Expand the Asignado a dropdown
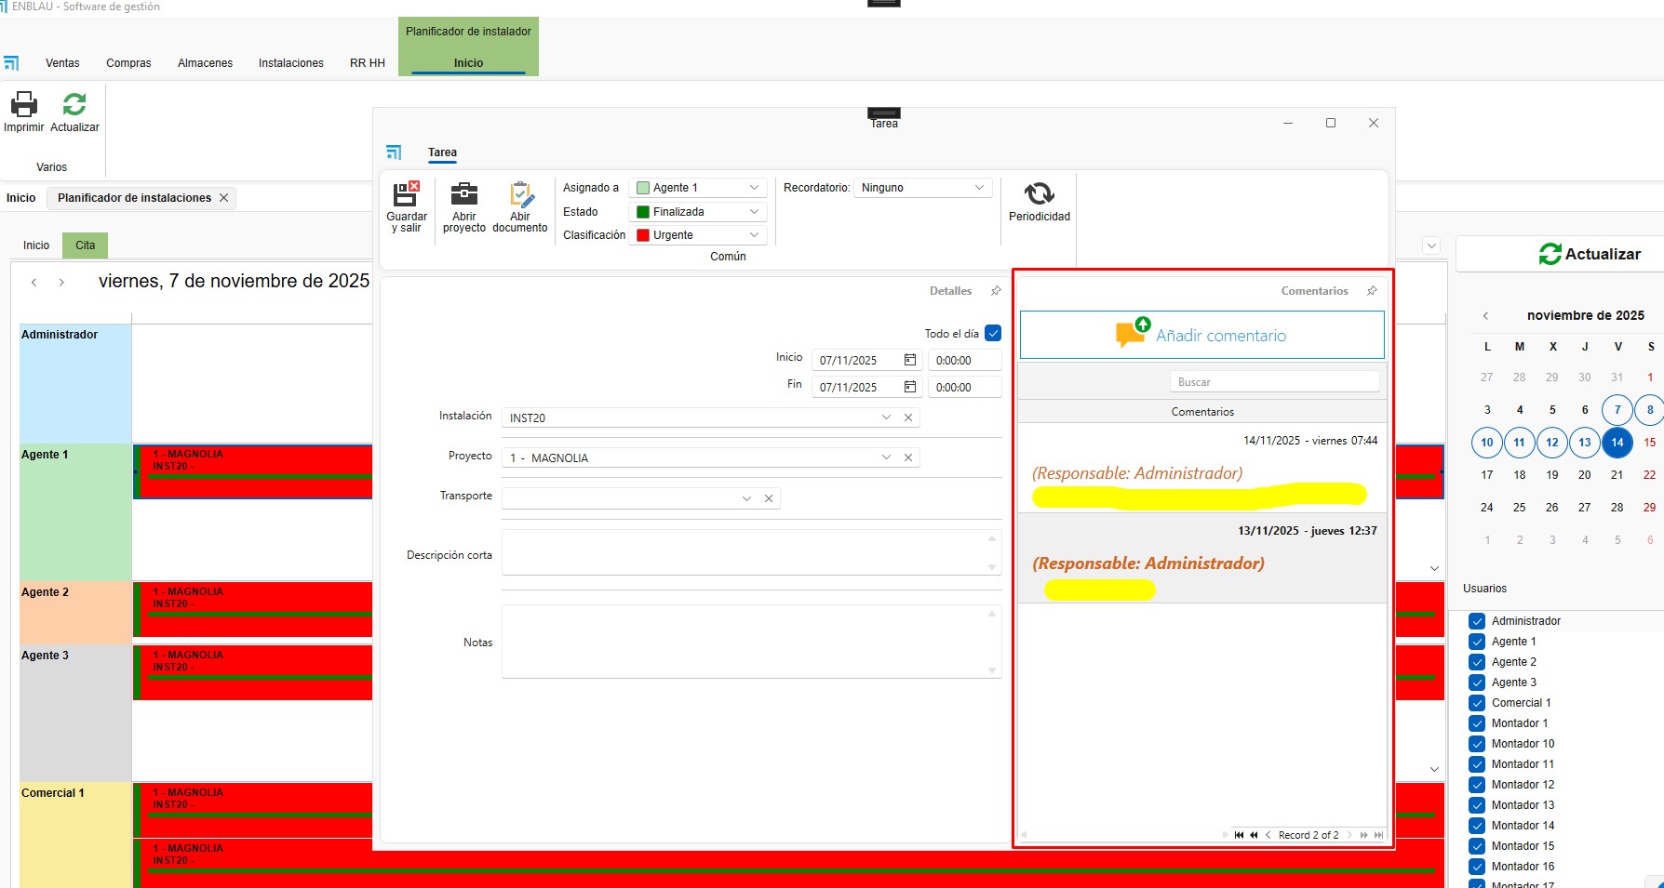 pos(754,188)
